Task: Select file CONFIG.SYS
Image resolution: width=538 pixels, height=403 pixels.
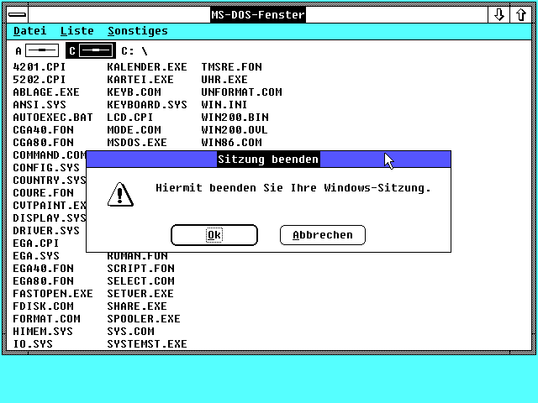Action: pos(46,168)
